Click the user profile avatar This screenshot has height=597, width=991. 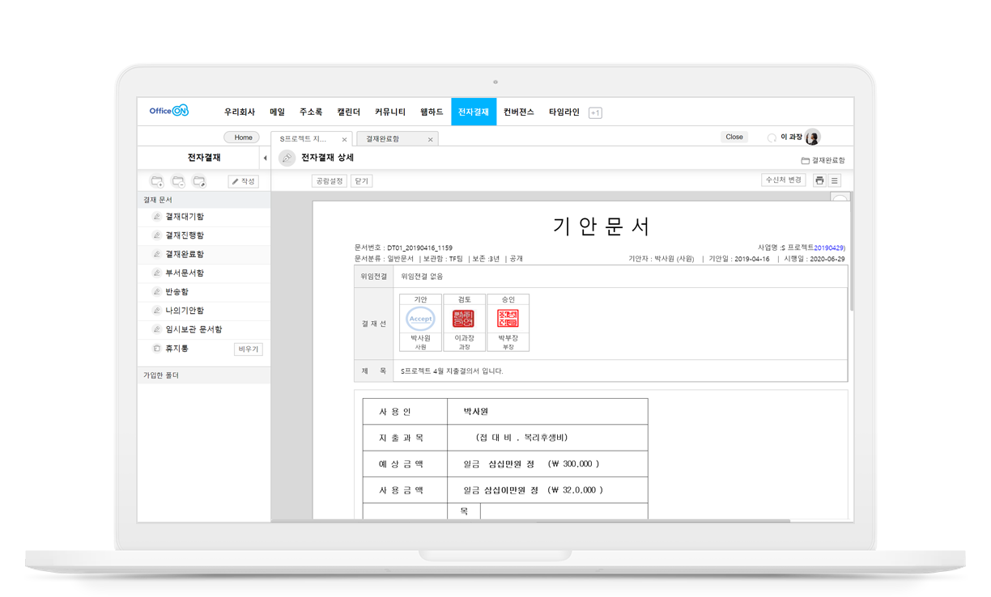[x=812, y=138]
